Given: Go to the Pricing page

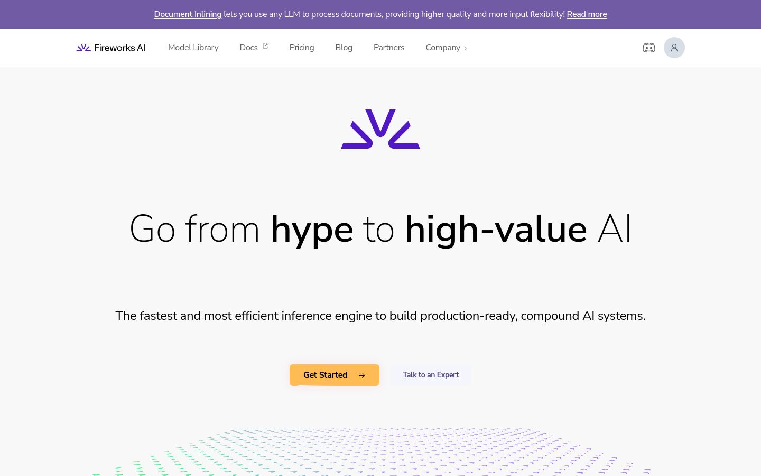Looking at the screenshot, I should (302, 48).
